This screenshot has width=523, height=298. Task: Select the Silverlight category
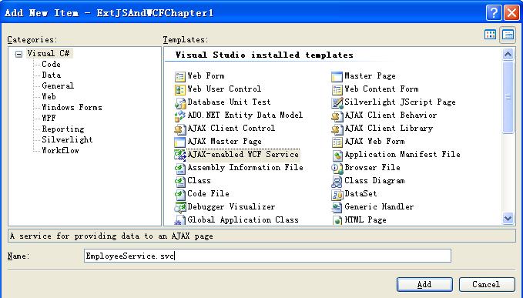[67, 139]
